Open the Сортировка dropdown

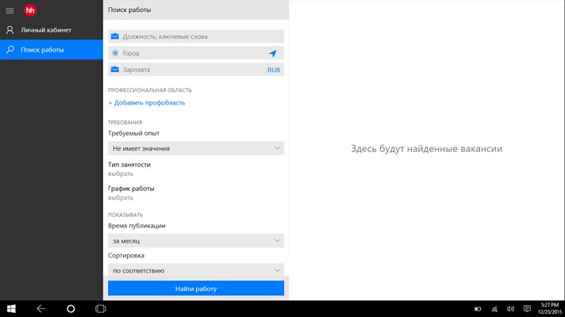(x=196, y=269)
